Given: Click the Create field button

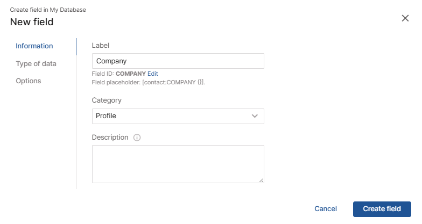Looking at the screenshot, I should [x=382, y=209].
